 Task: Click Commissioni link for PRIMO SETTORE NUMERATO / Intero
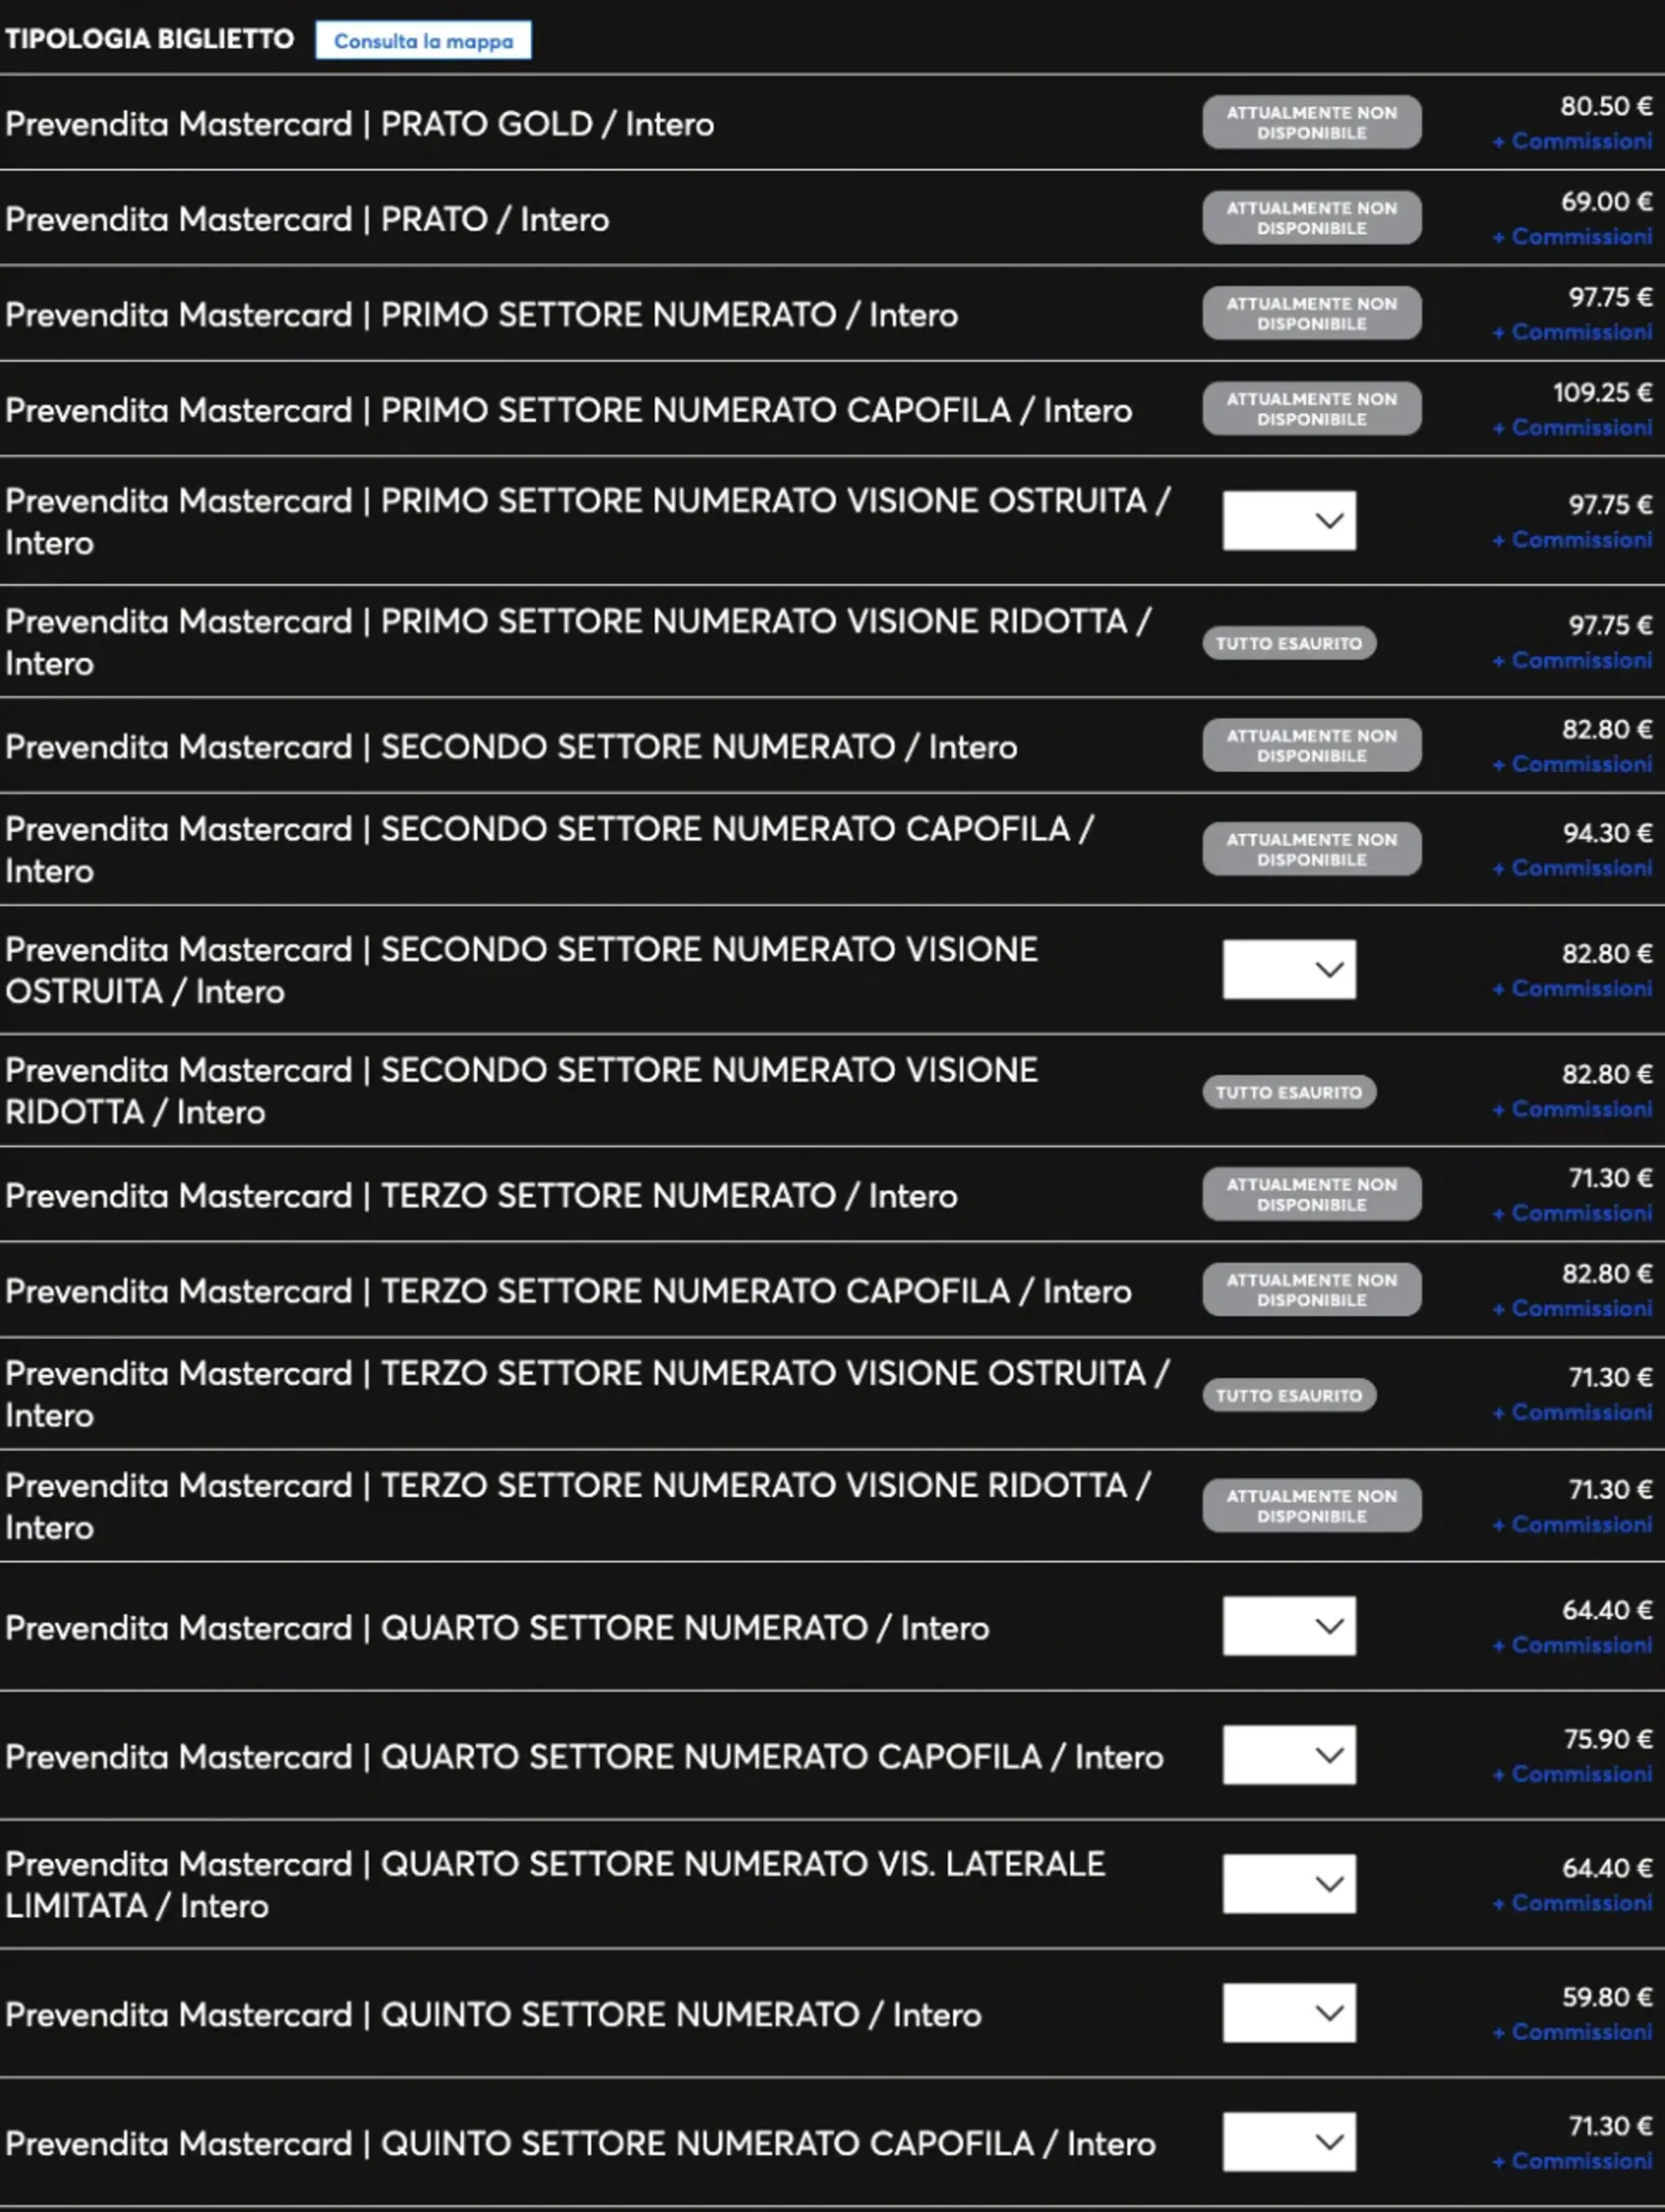click(x=1572, y=332)
